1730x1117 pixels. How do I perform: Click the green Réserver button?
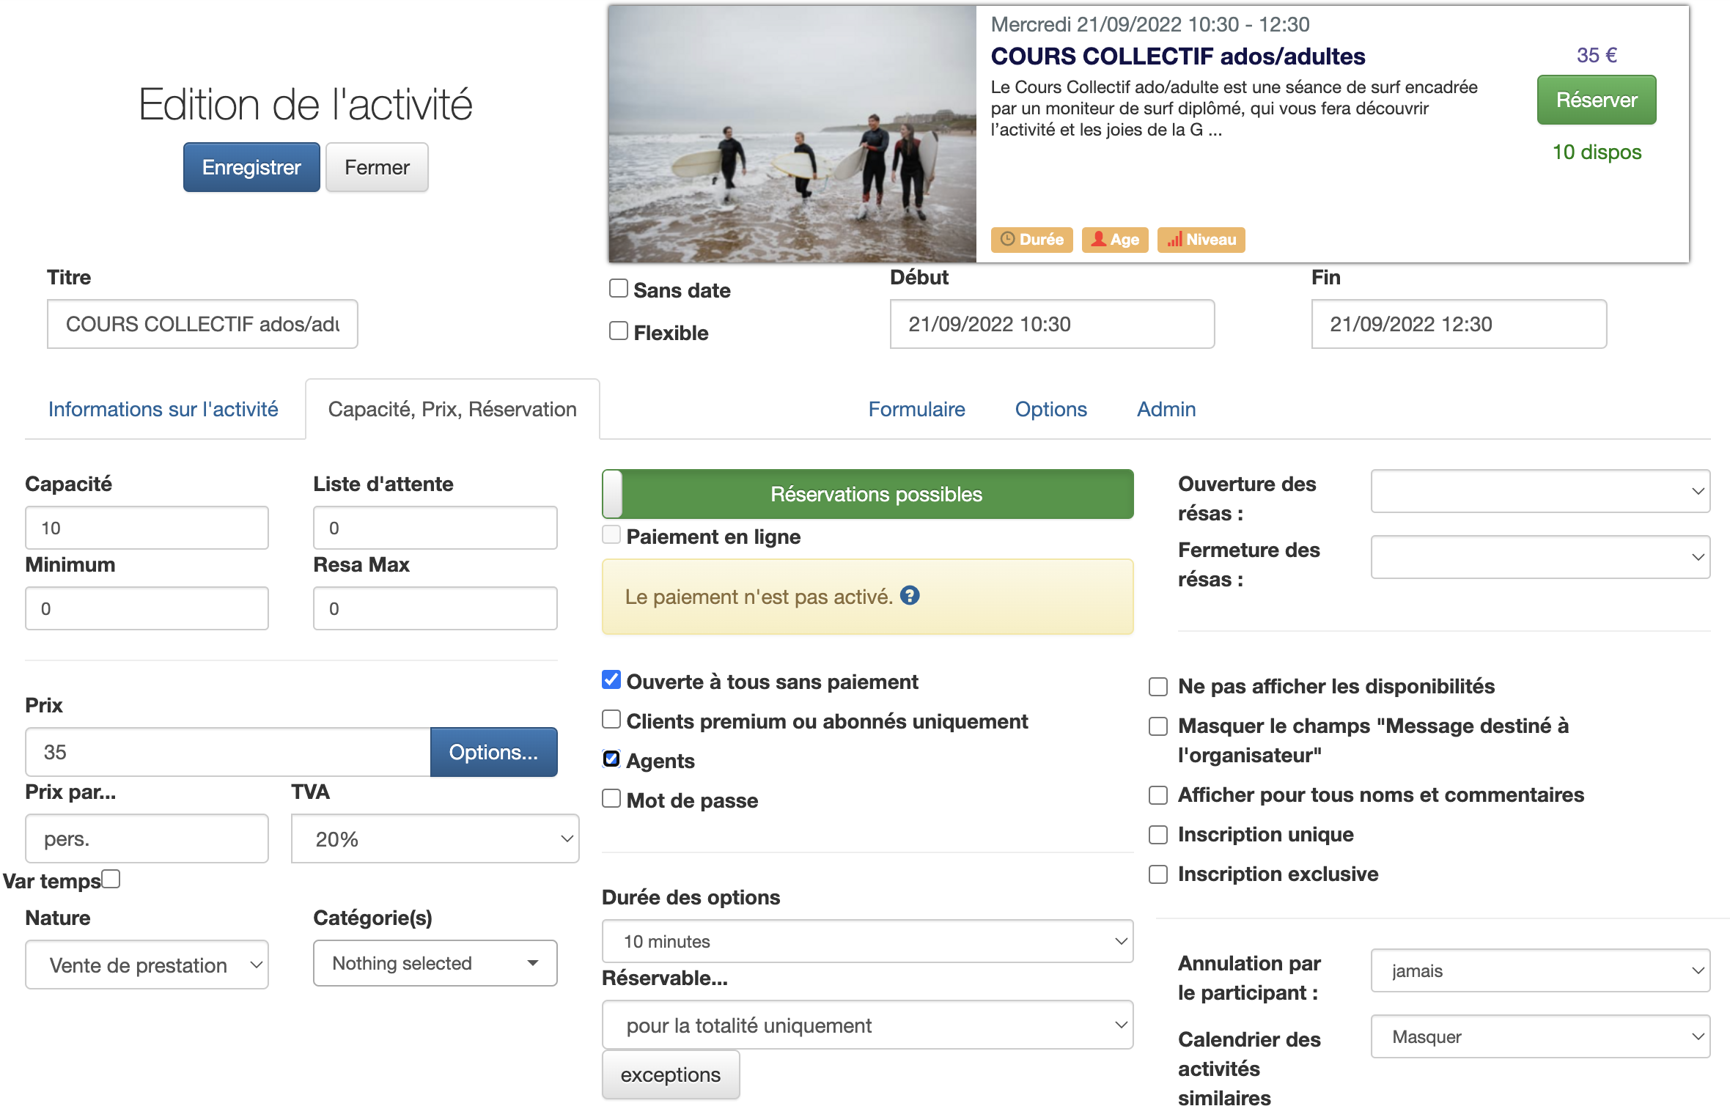click(x=1597, y=100)
